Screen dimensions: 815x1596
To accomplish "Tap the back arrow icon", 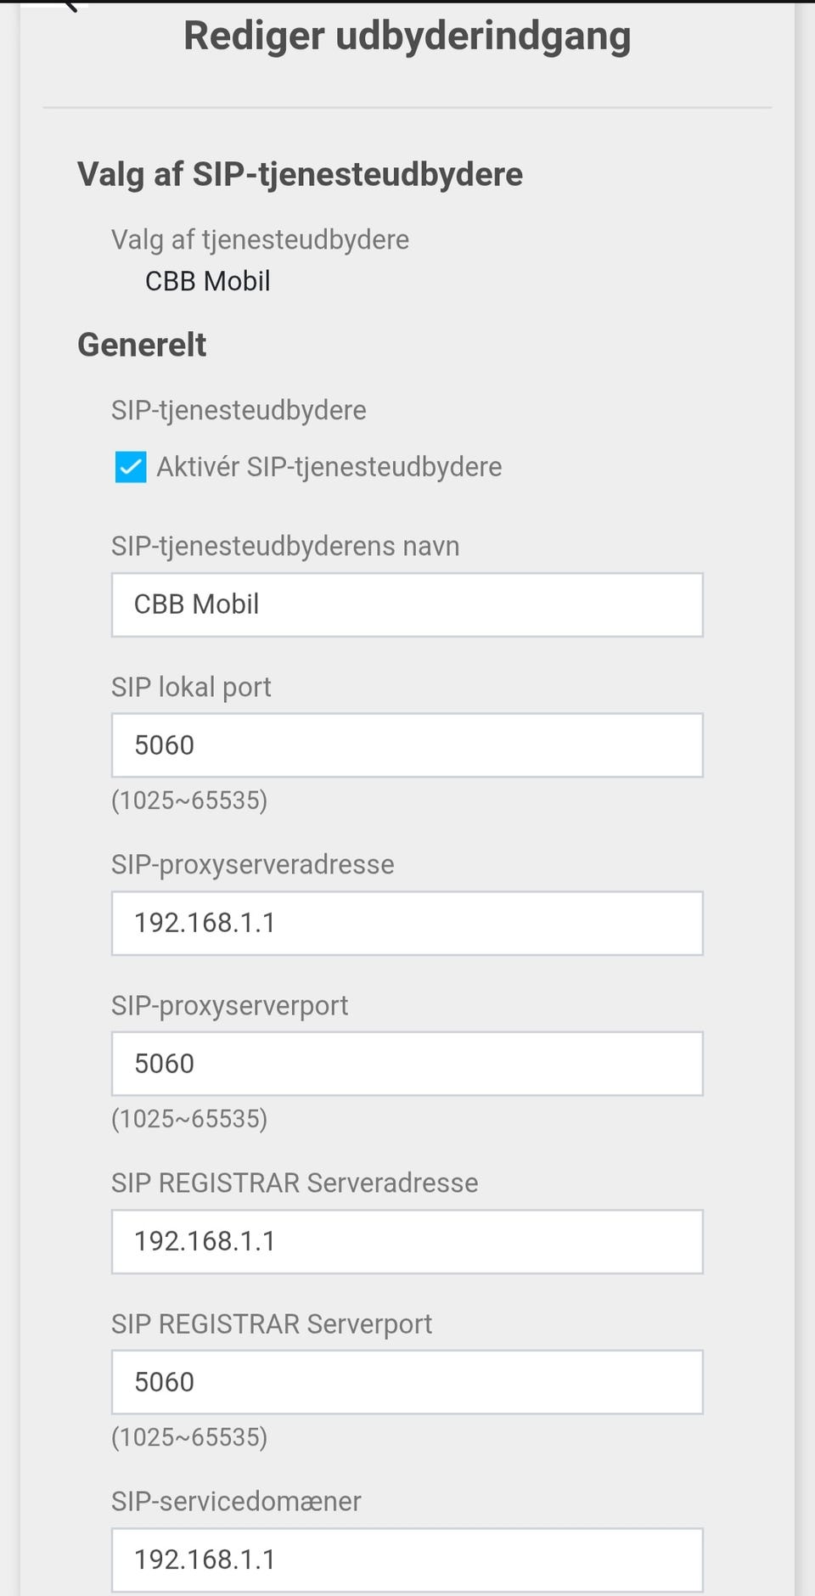I will point(70,5).
